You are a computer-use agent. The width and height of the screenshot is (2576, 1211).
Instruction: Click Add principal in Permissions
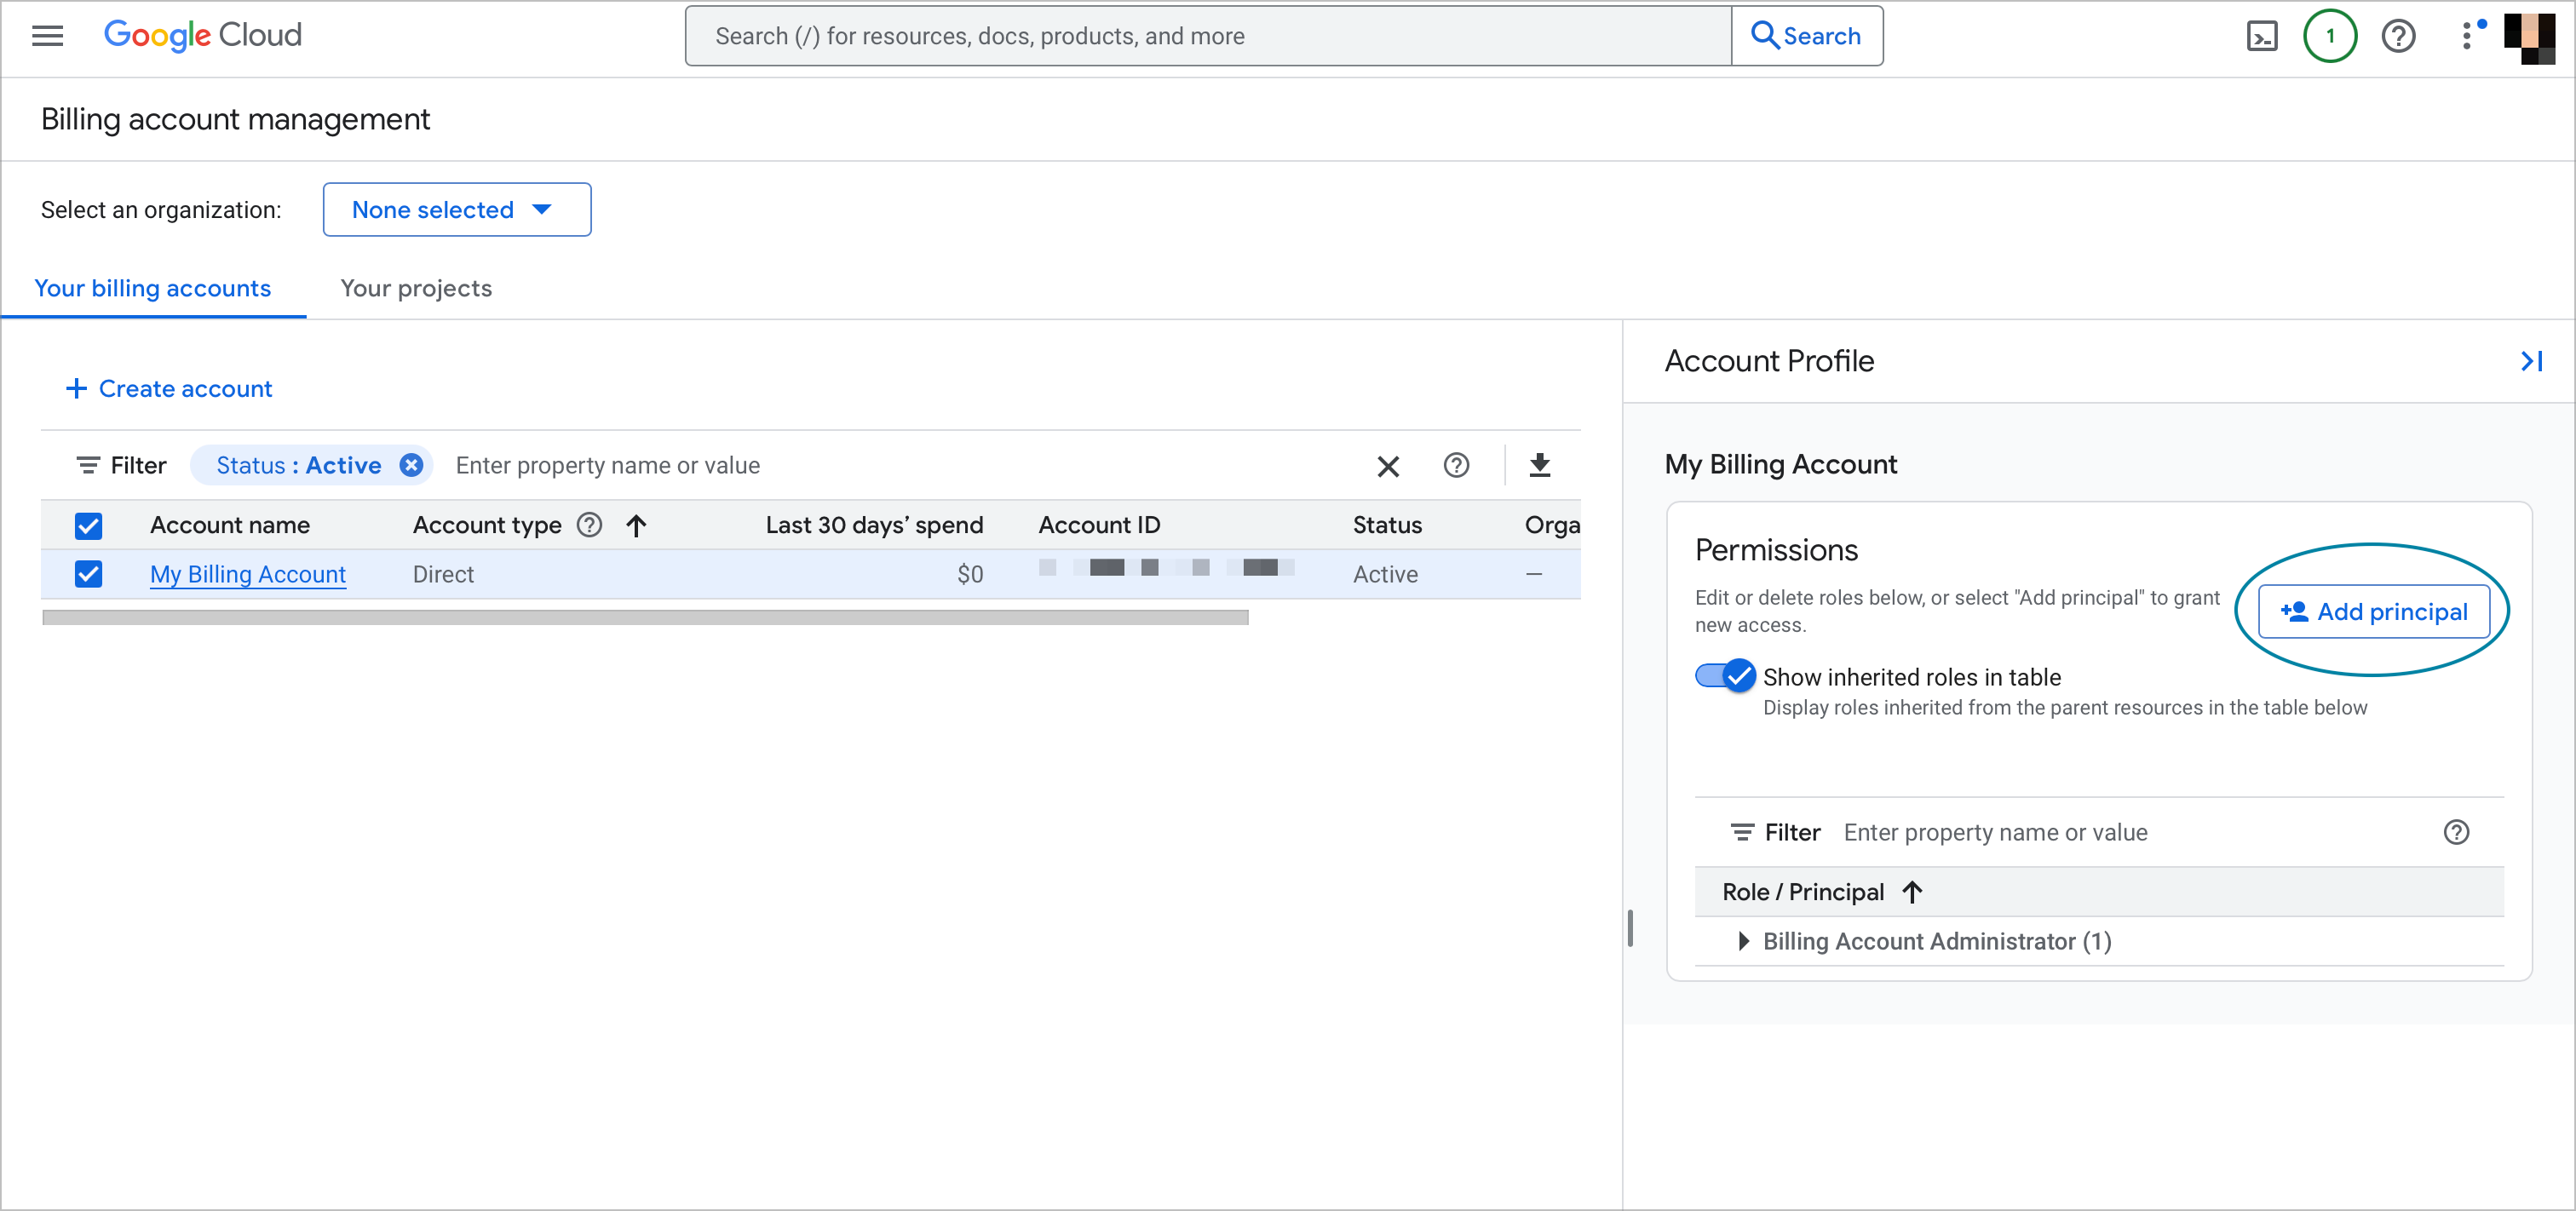coord(2374,611)
